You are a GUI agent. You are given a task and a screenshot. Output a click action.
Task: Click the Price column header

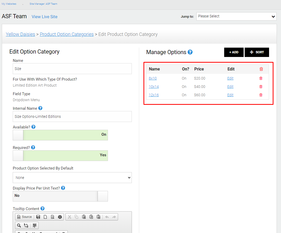pyautogui.click(x=199, y=69)
